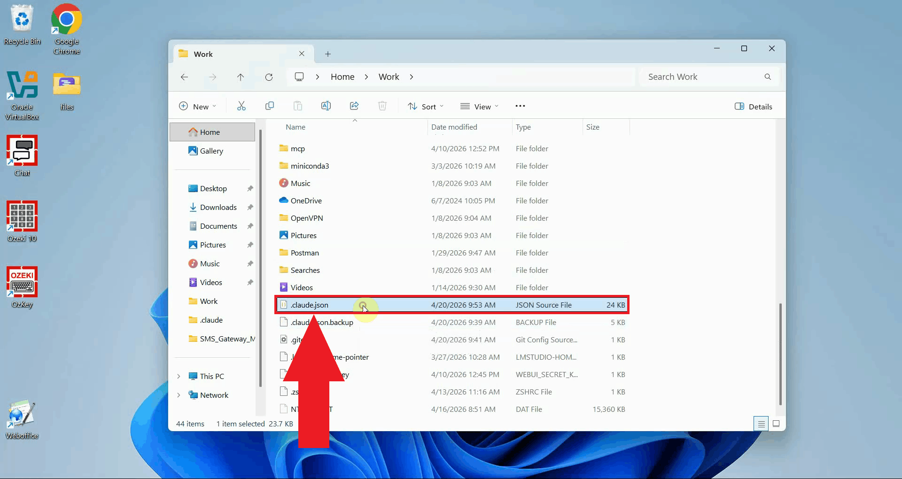Click the Cut scissors icon

click(241, 106)
